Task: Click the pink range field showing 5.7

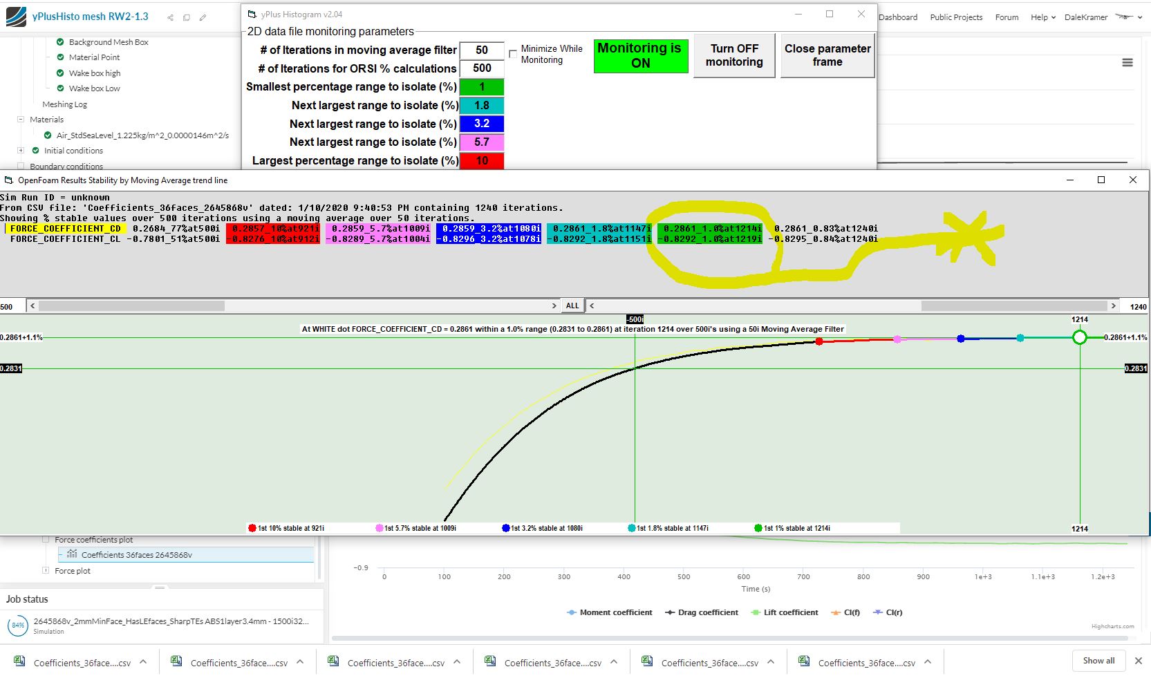Action: (x=482, y=142)
